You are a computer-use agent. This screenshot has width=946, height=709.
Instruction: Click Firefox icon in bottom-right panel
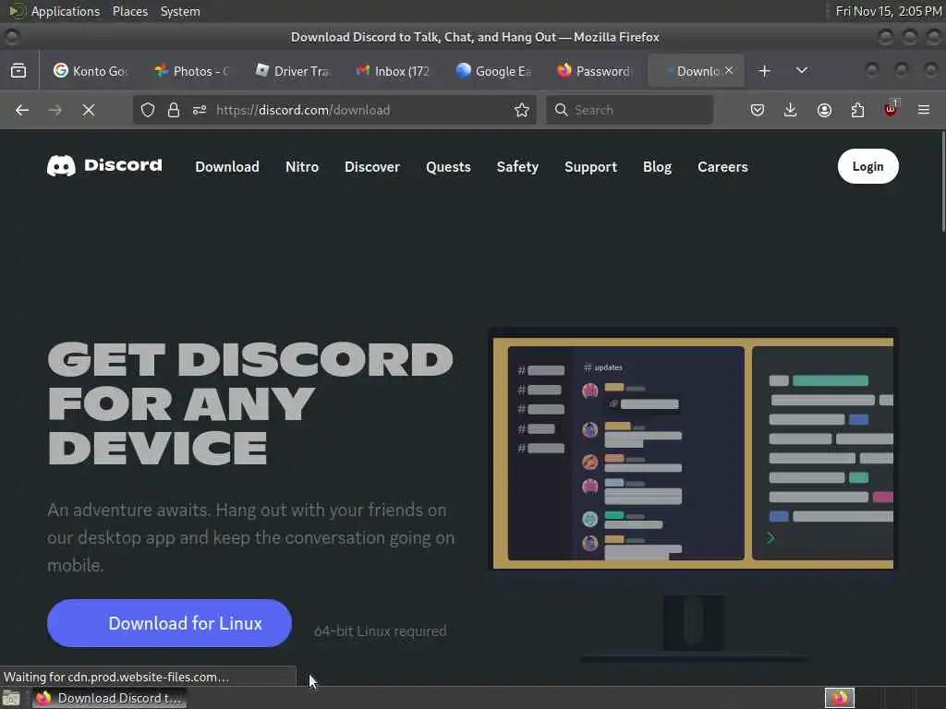click(839, 698)
